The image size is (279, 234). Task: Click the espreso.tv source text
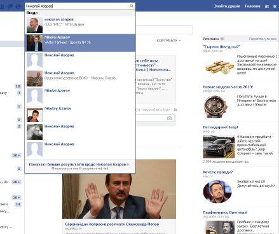(73, 229)
